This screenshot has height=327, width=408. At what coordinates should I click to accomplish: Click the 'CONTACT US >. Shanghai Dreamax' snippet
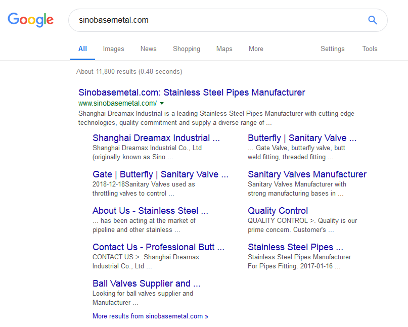pos(146,261)
